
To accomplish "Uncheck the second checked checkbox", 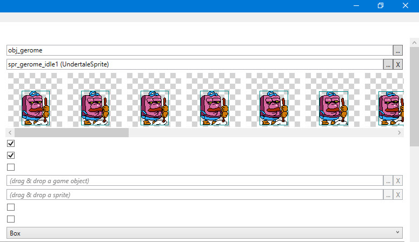I will coord(11,156).
